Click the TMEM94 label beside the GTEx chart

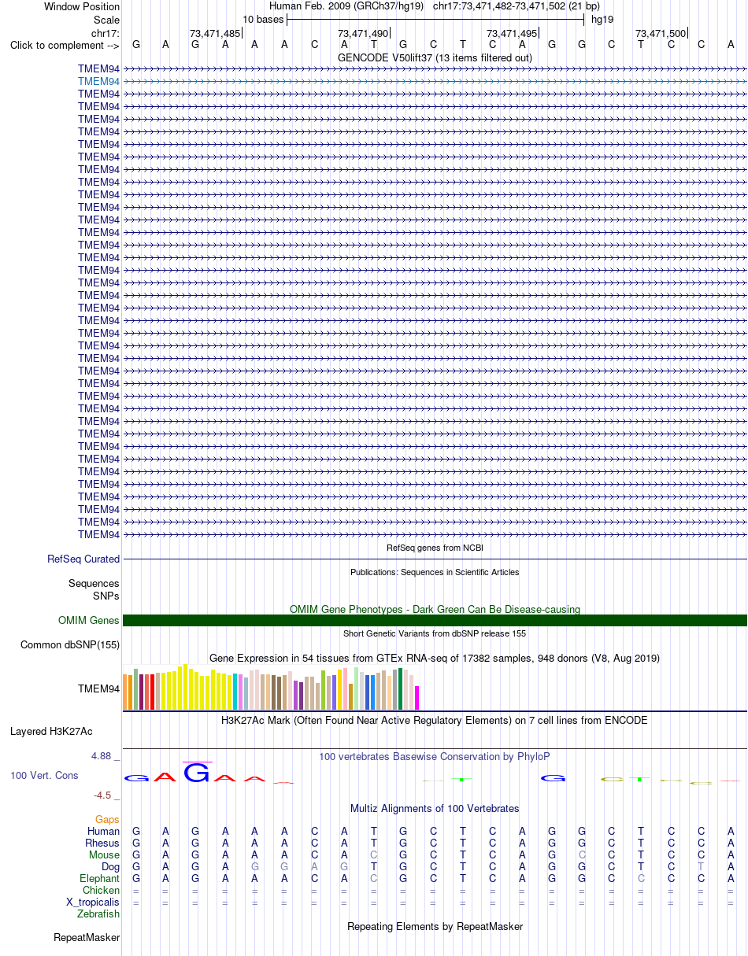tap(99, 688)
